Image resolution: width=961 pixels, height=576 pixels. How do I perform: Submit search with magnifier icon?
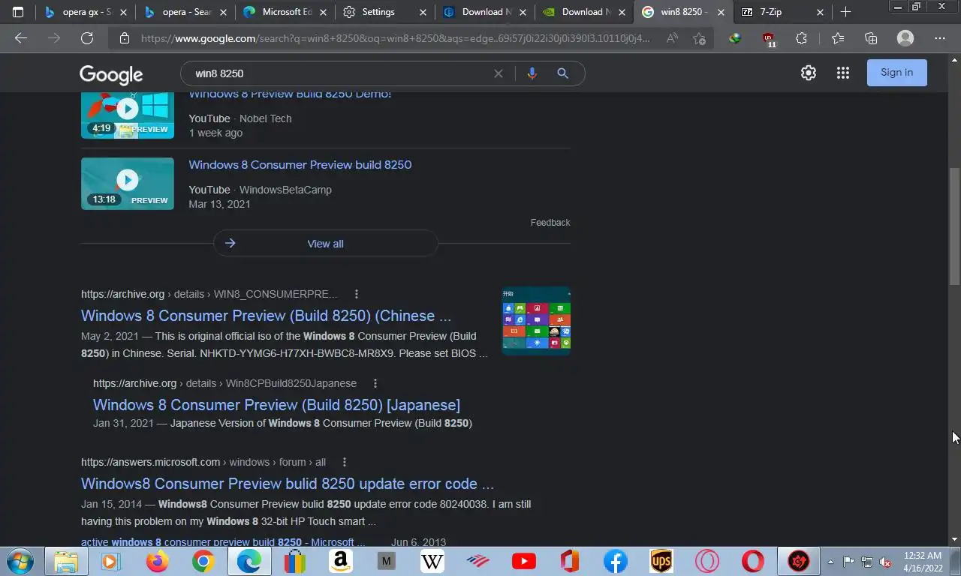coord(562,73)
